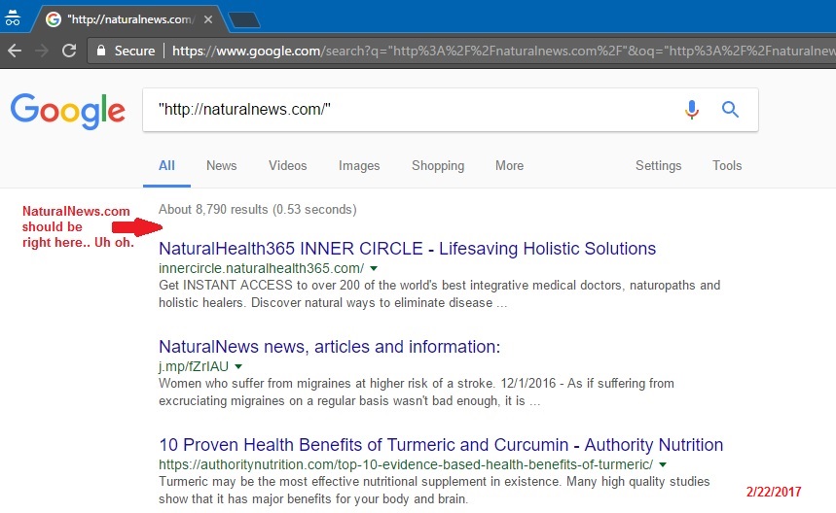This screenshot has width=836, height=513.
Task: Click the 'Turmeric may be the most effective' snippet
Action: pos(434,490)
